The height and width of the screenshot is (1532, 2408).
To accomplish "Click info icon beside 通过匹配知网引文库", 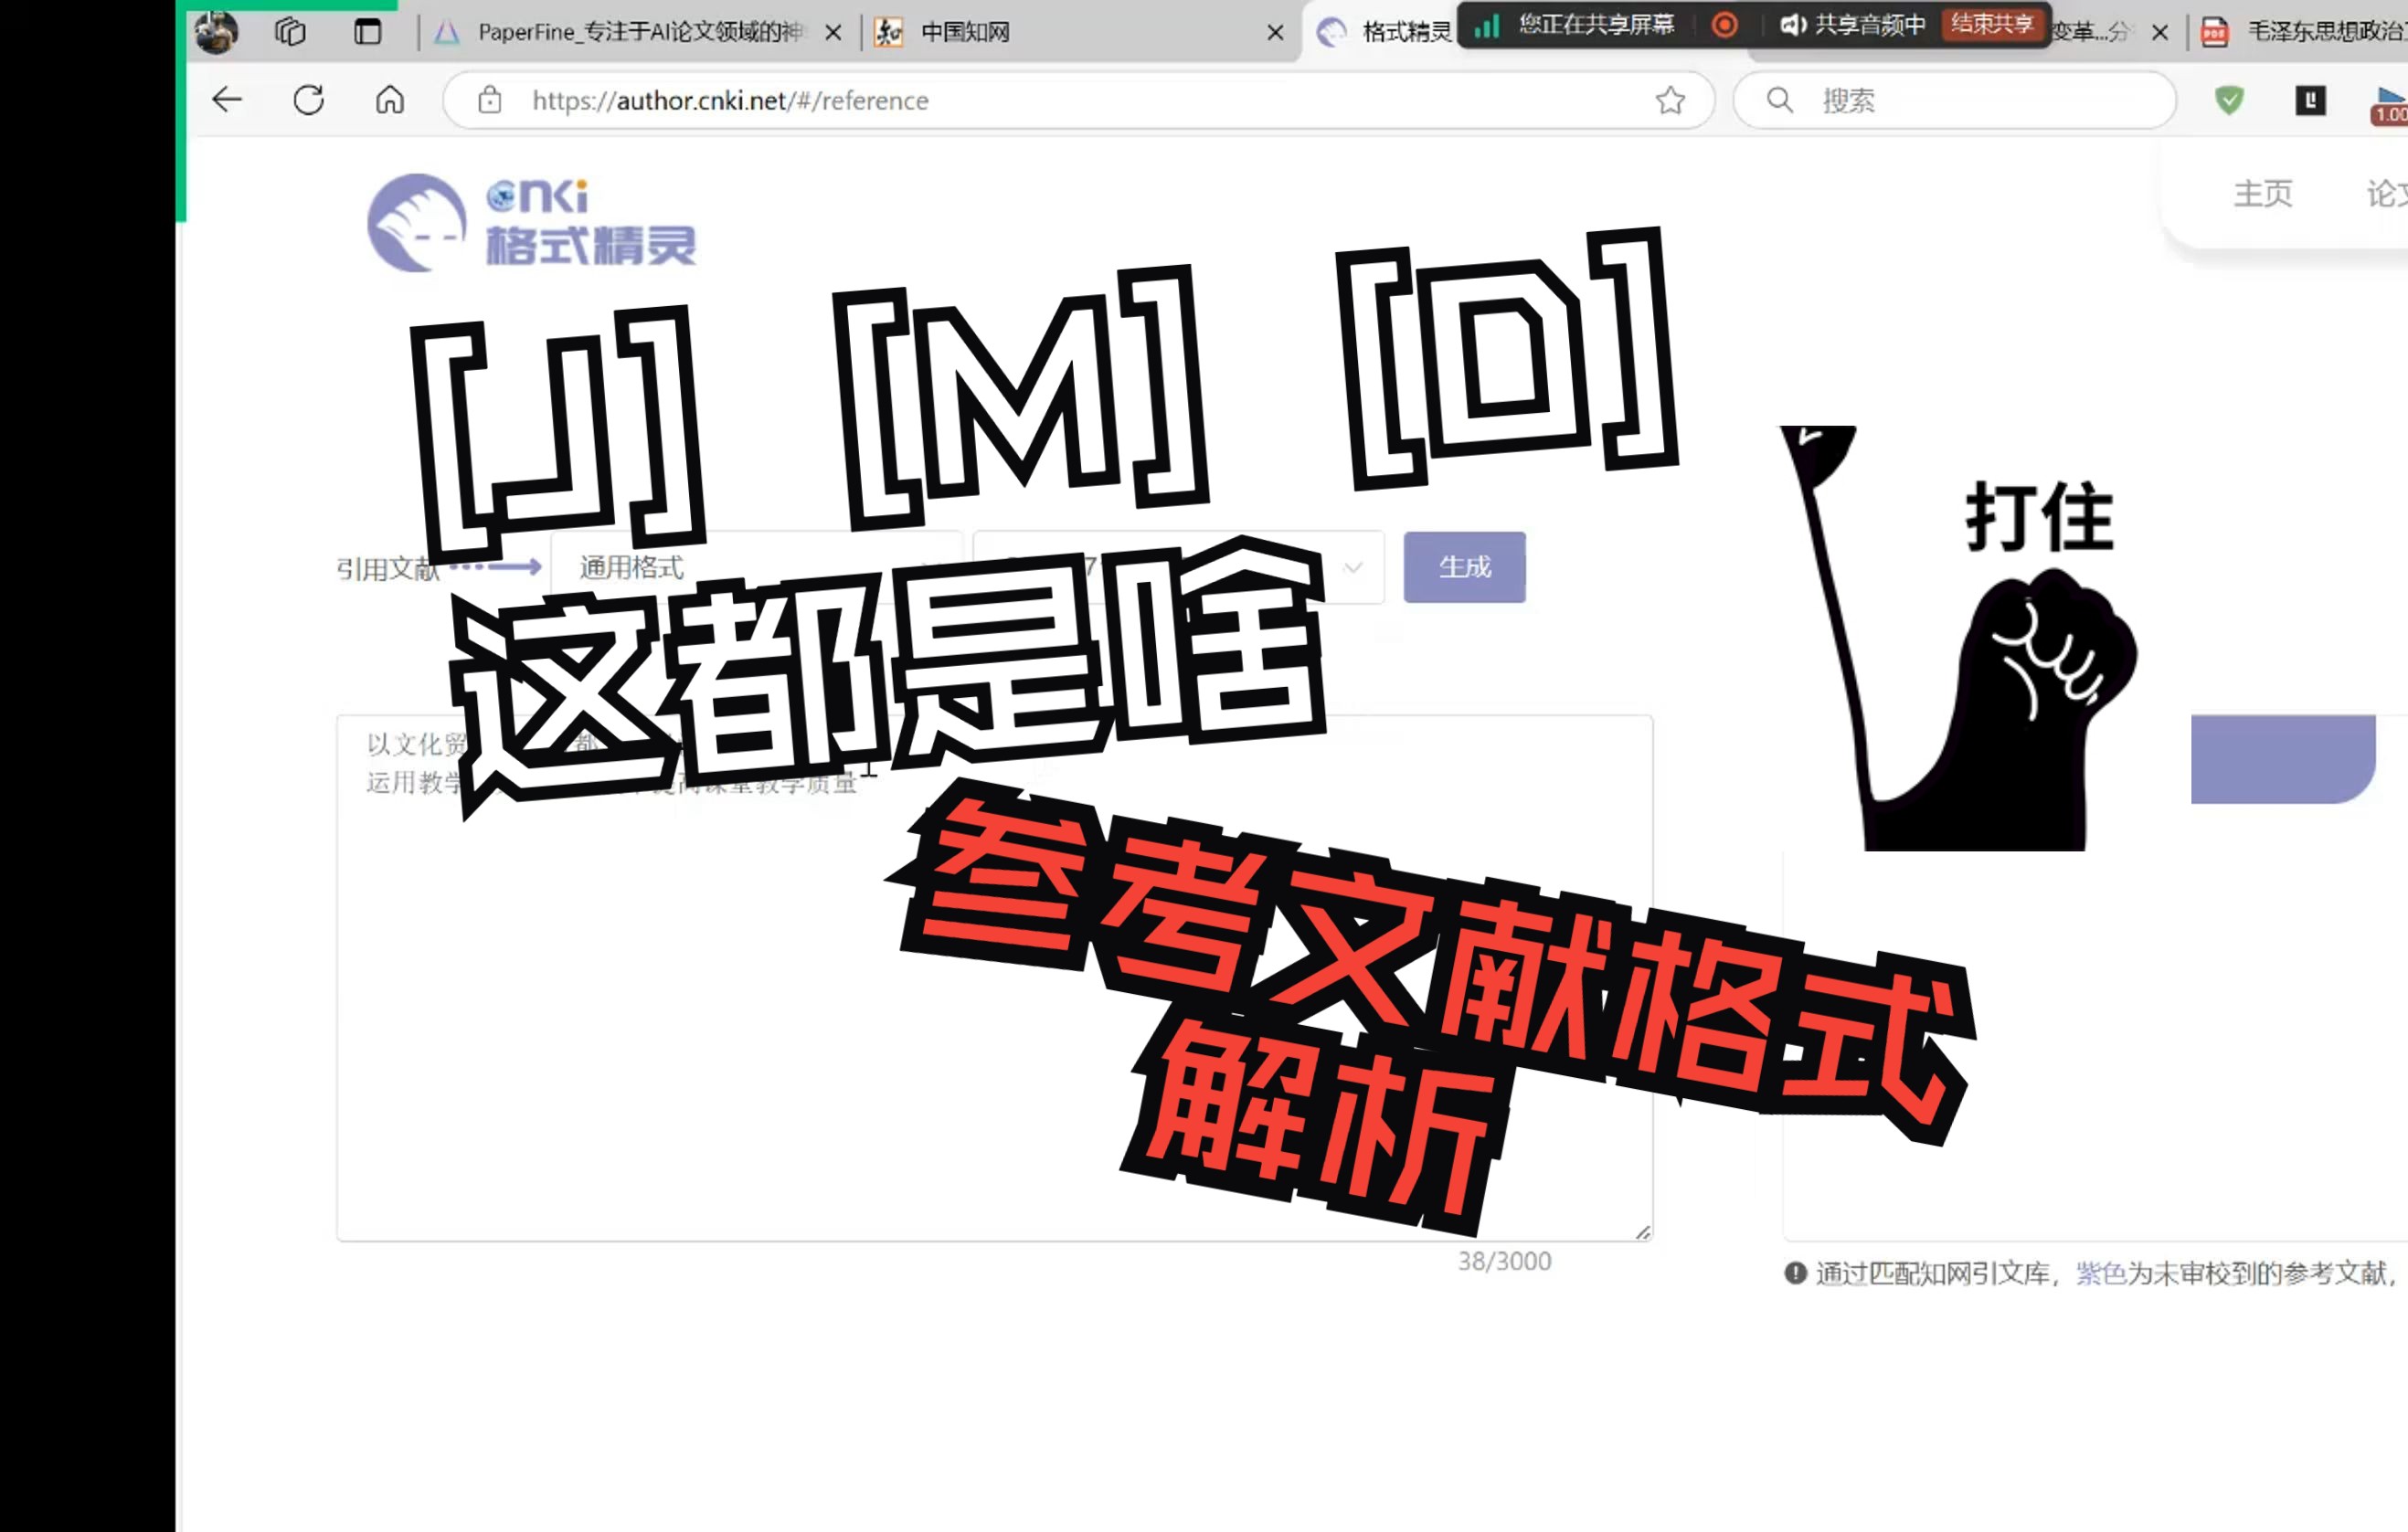I will (1795, 1273).
